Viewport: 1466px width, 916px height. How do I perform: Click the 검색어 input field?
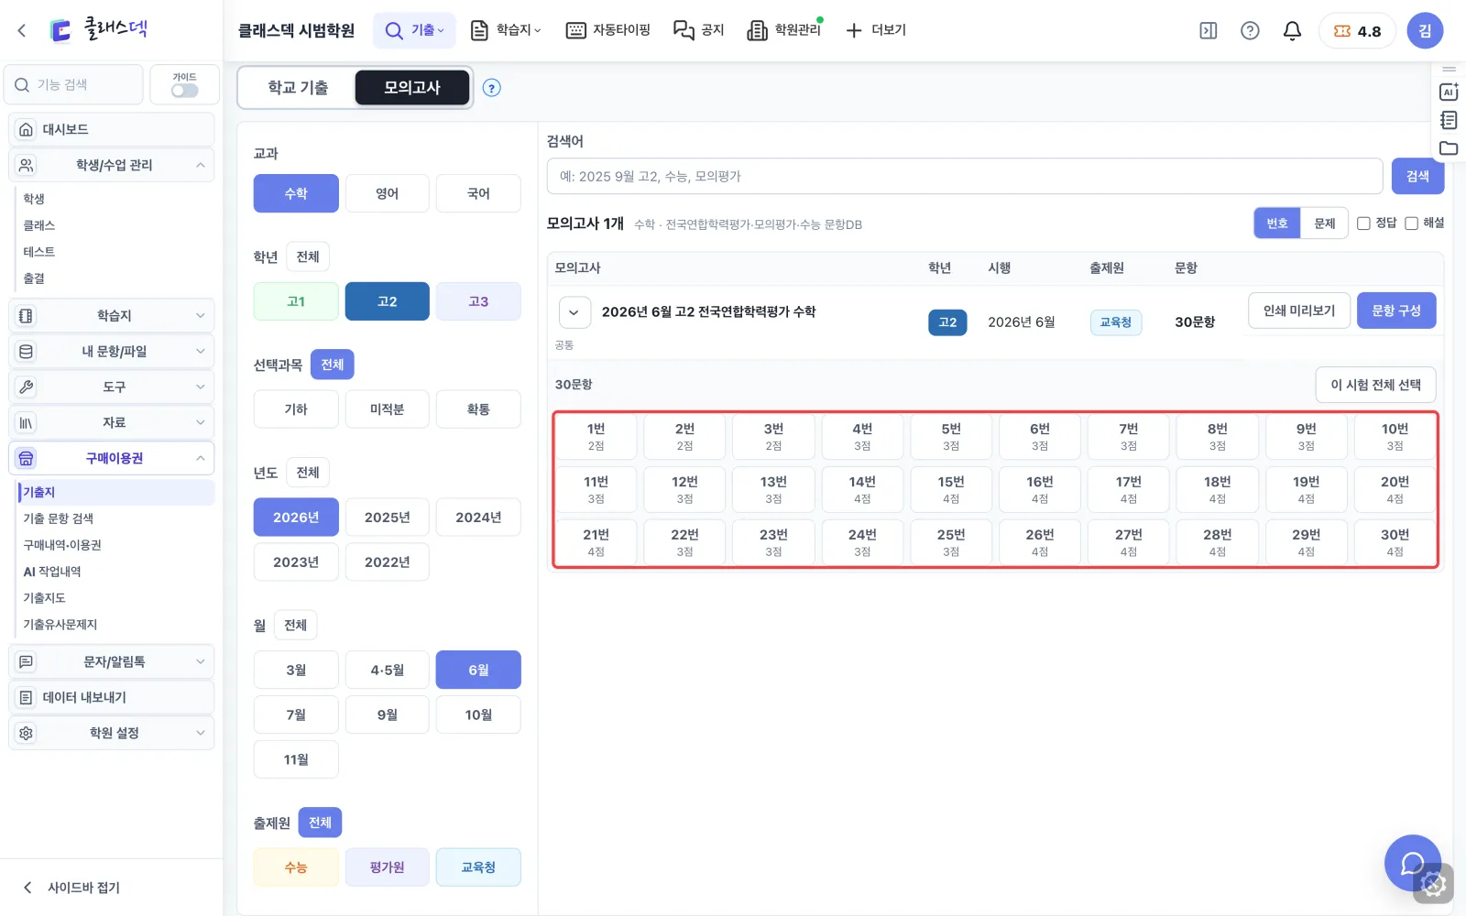coord(965,176)
